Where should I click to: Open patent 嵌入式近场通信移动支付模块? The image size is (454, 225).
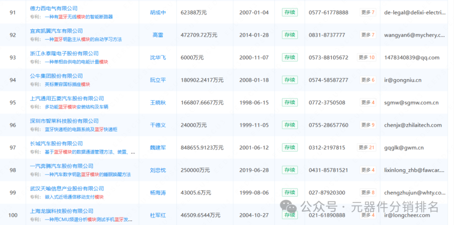tap(74, 197)
